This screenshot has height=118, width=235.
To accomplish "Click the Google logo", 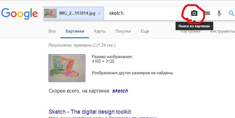I will [20, 14].
